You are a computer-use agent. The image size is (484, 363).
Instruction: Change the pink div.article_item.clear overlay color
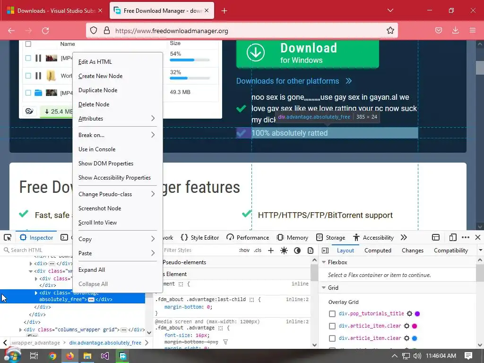(415, 326)
